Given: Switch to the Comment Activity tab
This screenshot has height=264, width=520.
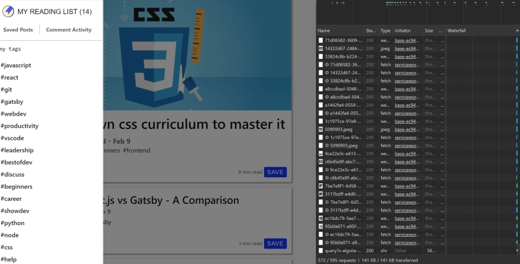Looking at the screenshot, I should (69, 30).
